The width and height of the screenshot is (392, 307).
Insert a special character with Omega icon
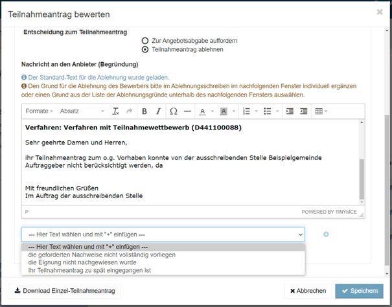pyautogui.click(x=173, y=111)
